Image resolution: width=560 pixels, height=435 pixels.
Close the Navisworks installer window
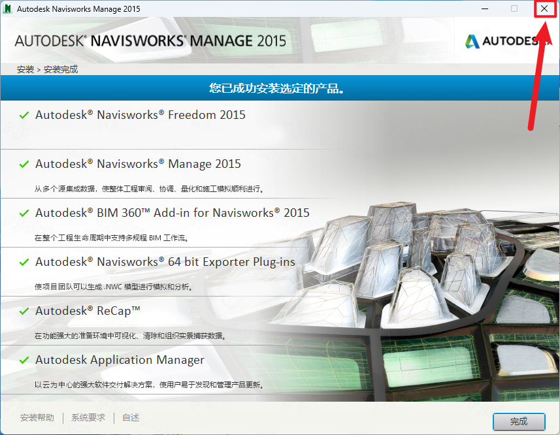click(544, 8)
